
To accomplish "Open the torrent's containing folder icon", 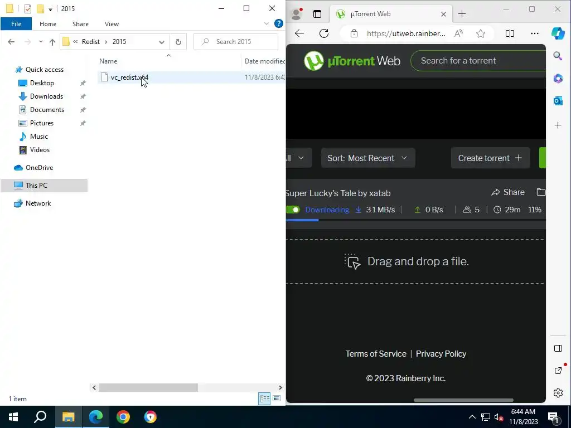I will point(541,192).
